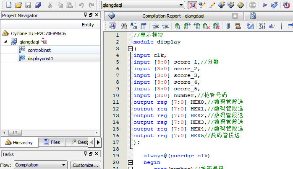This screenshot has width=293, height=169.
Task: Click the Start Compilation play icon
Action: (x=264, y=5)
